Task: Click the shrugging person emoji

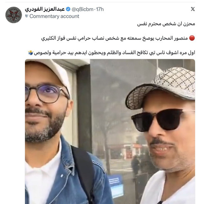Action: [31, 53]
